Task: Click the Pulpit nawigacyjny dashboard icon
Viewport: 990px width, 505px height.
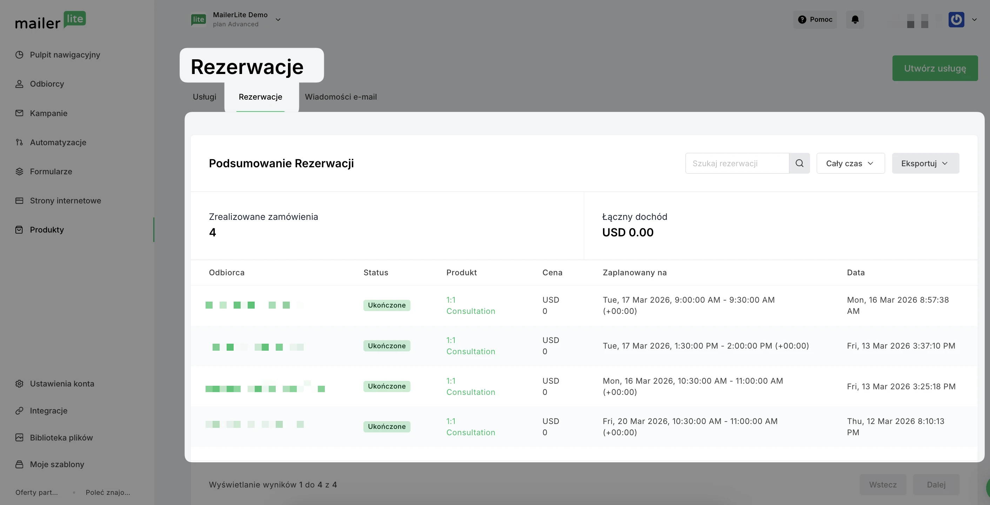Action: click(x=19, y=55)
